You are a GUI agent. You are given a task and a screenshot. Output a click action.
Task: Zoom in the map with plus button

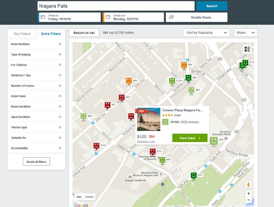tap(248, 193)
